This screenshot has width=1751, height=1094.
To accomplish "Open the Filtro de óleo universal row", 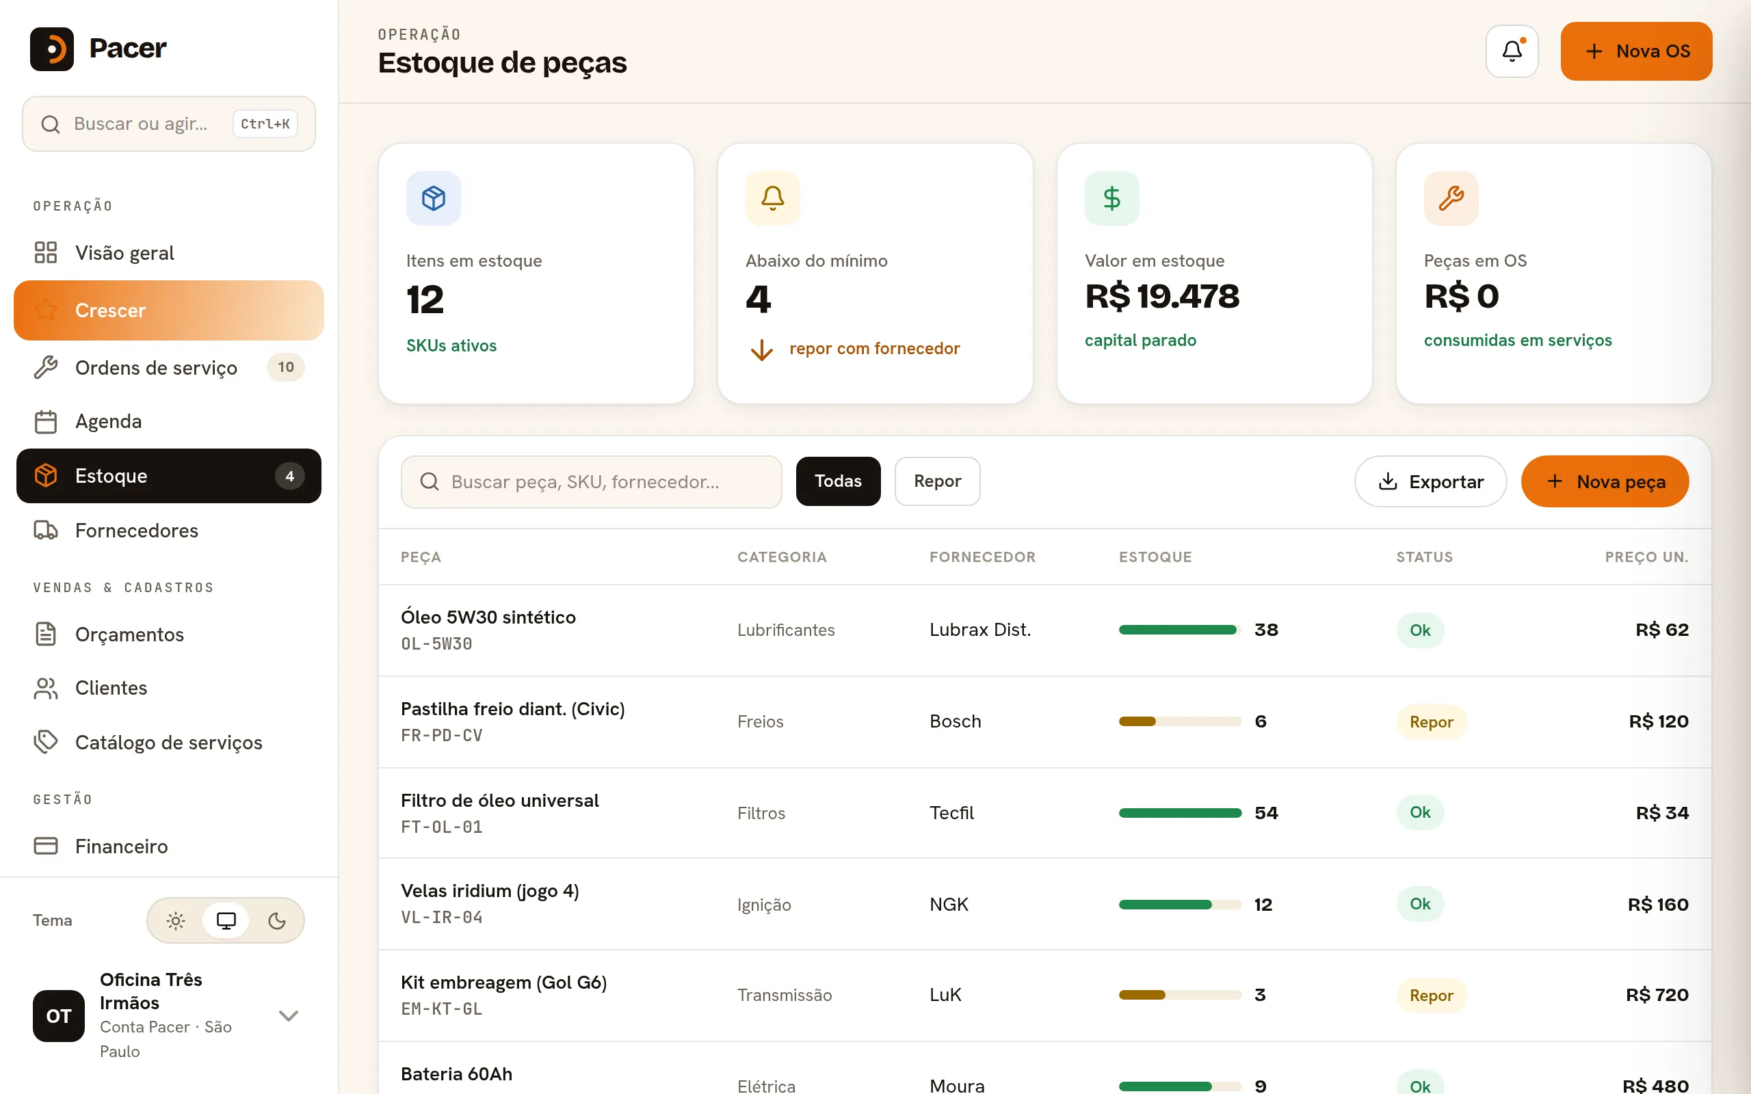I will coord(1045,813).
